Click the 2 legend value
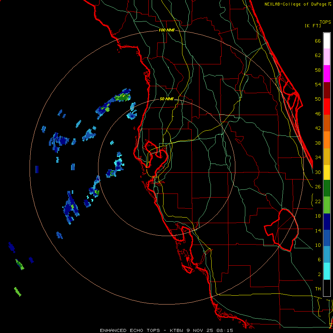 click(x=319, y=275)
